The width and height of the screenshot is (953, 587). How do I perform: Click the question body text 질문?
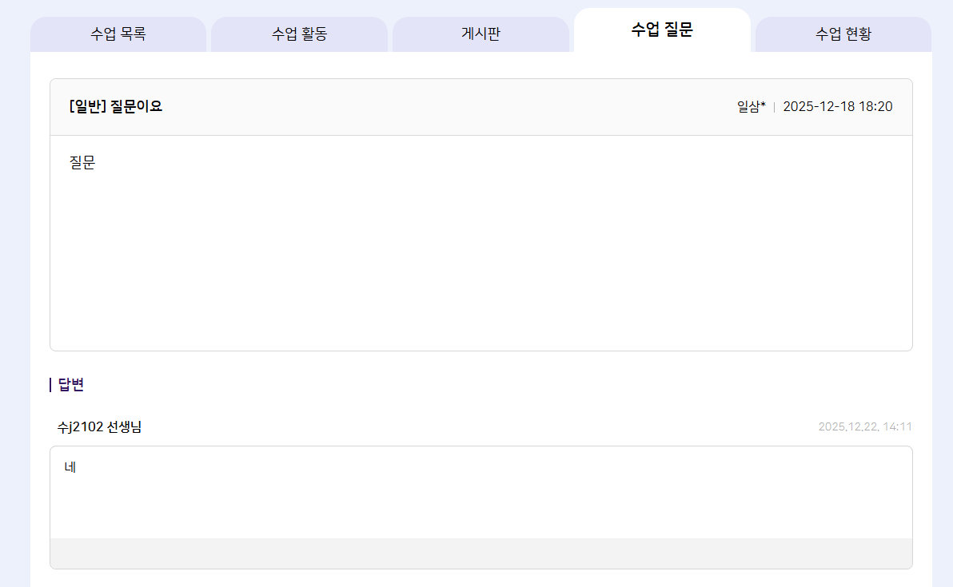(x=82, y=163)
